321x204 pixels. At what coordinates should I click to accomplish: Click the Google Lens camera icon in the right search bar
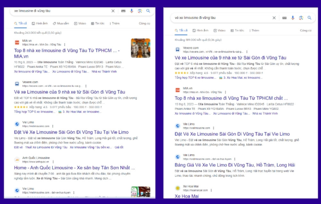point(301,18)
